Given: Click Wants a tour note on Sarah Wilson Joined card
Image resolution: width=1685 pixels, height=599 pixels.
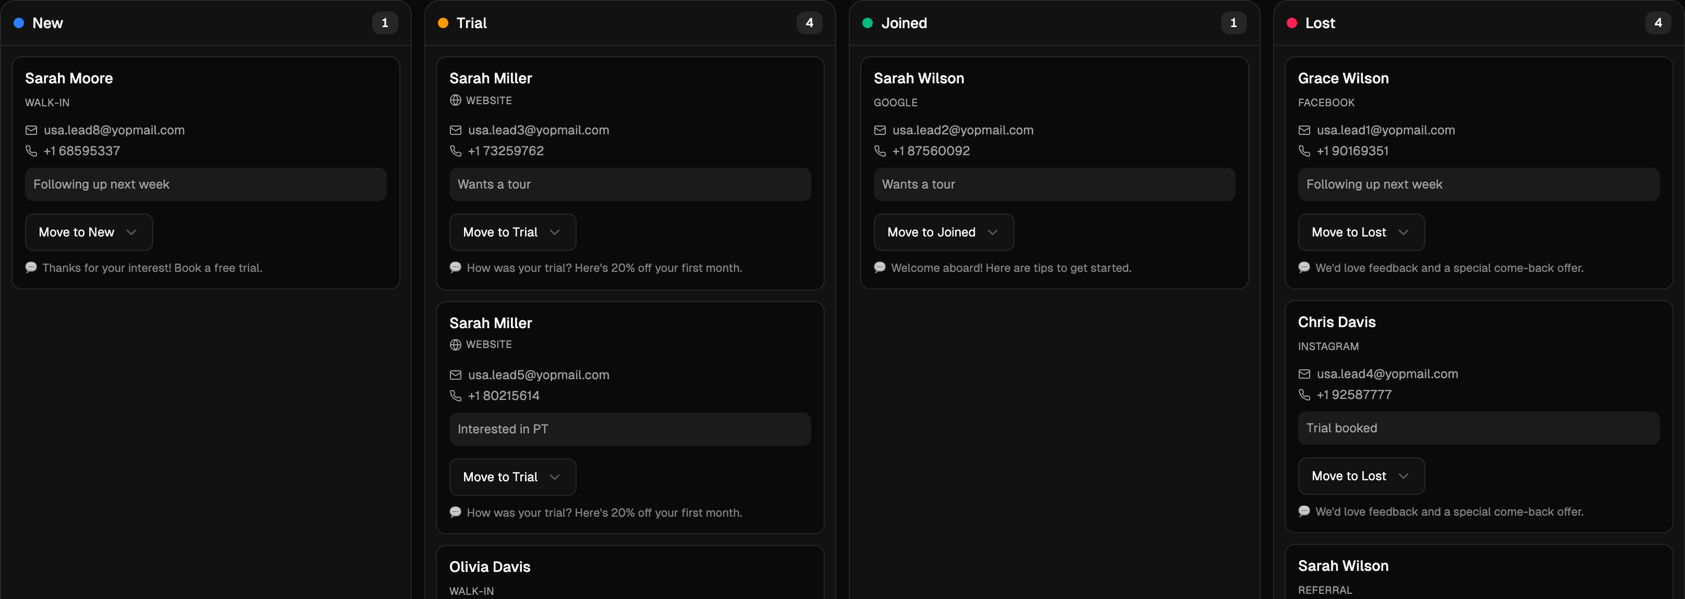Looking at the screenshot, I should click(x=1055, y=184).
